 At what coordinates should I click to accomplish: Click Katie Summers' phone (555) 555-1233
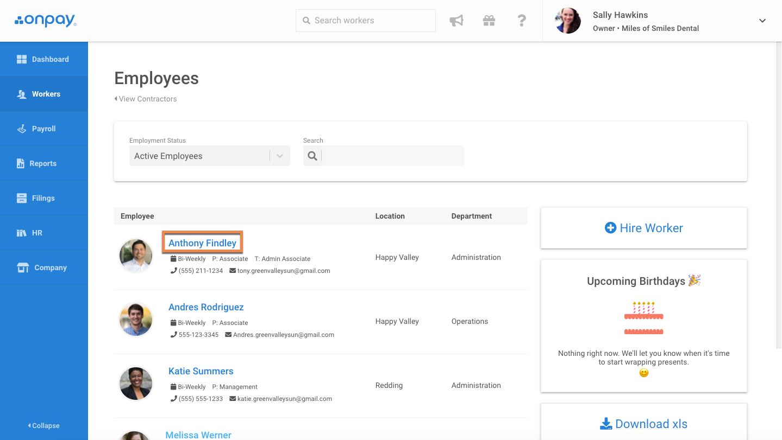click(x=201, y=399)
